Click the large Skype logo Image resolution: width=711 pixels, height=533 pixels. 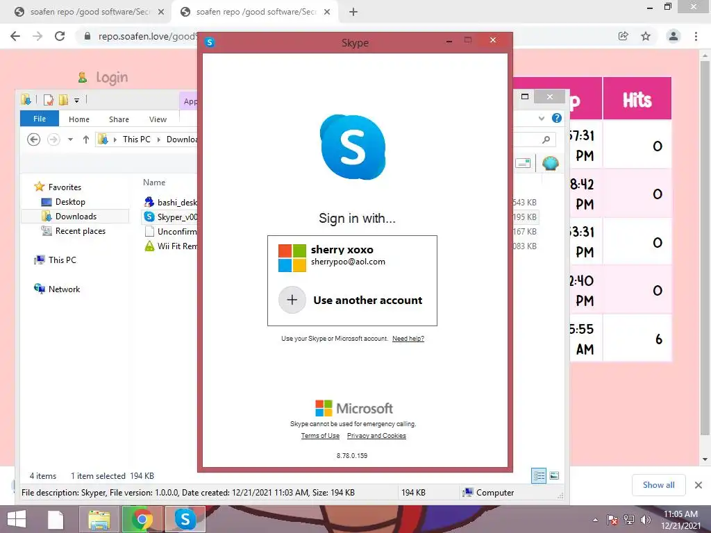(x=353, y=147)
